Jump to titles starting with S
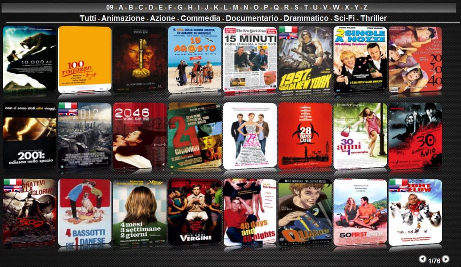461x267 pixels. [x=296, y=7]
